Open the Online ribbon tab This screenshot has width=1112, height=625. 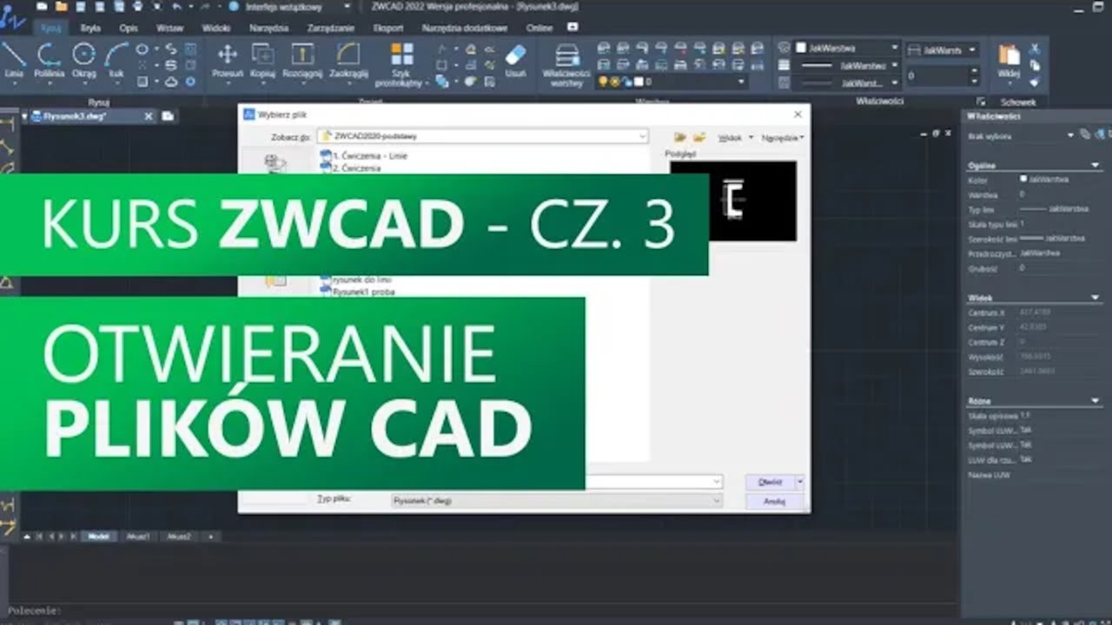(x=539, y=28)
